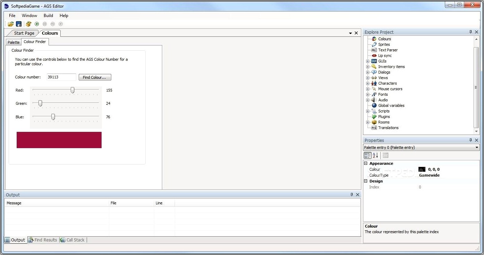Open the Build menu
Screen dimensions: 484x255
(x=48, y=16)
